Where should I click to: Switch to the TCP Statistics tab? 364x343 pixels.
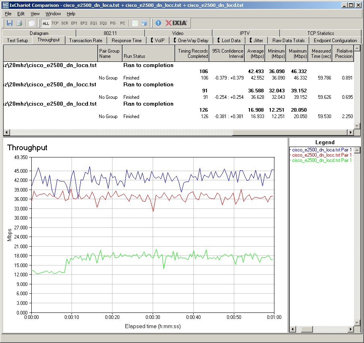321,33
